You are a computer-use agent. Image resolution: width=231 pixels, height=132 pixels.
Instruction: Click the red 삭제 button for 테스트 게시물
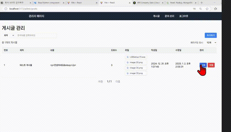(x=211, y=65)
